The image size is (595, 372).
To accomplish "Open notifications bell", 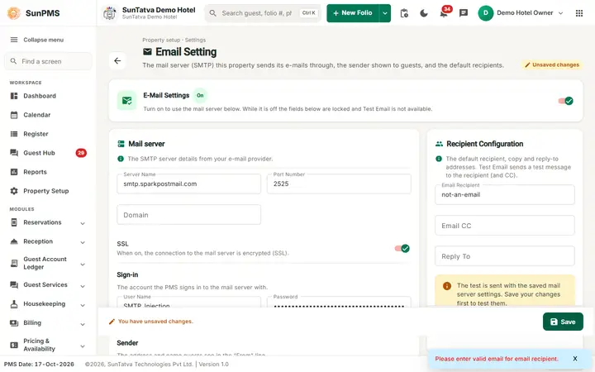I will [444, 13].
